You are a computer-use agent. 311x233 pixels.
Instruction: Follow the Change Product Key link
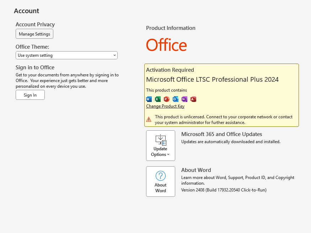[x=165, y=106]
